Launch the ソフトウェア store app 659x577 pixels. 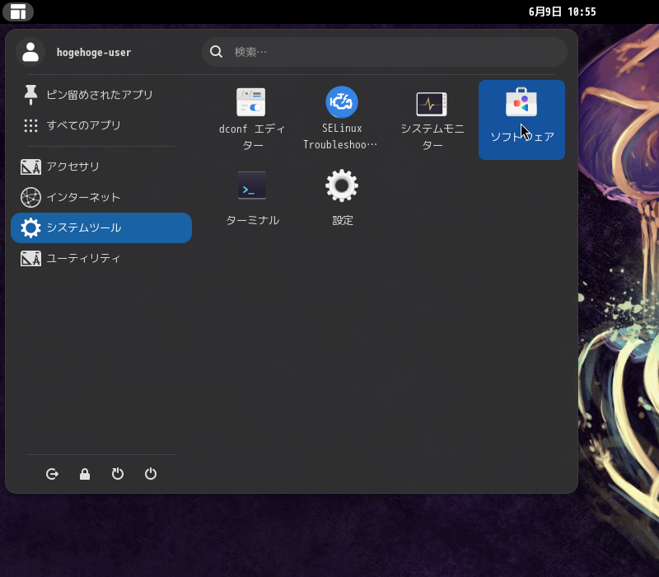521,120
